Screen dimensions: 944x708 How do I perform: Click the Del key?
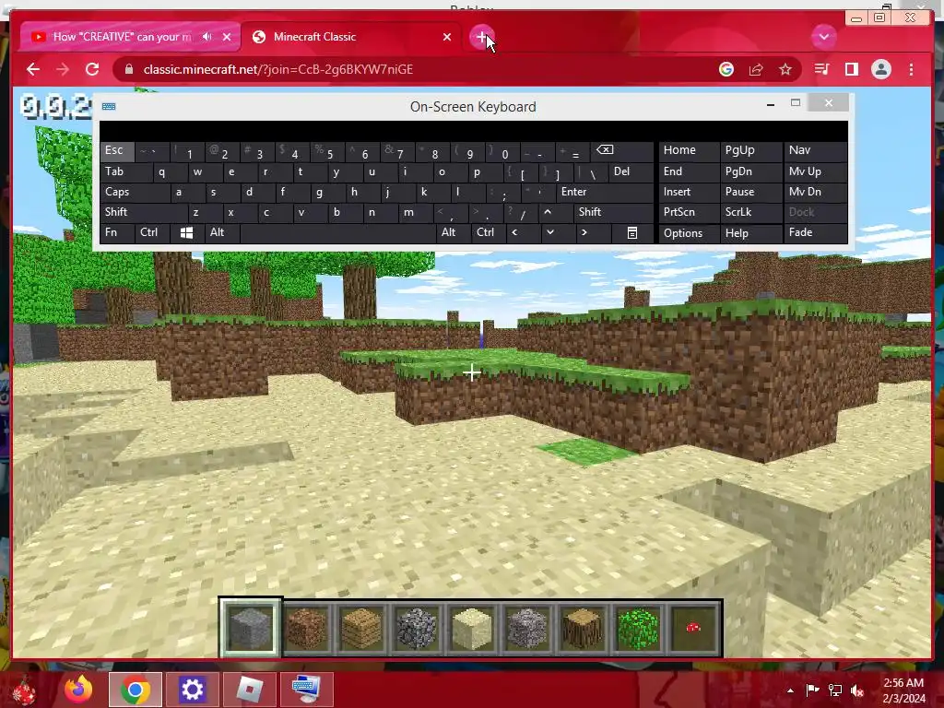coord(631,171)
